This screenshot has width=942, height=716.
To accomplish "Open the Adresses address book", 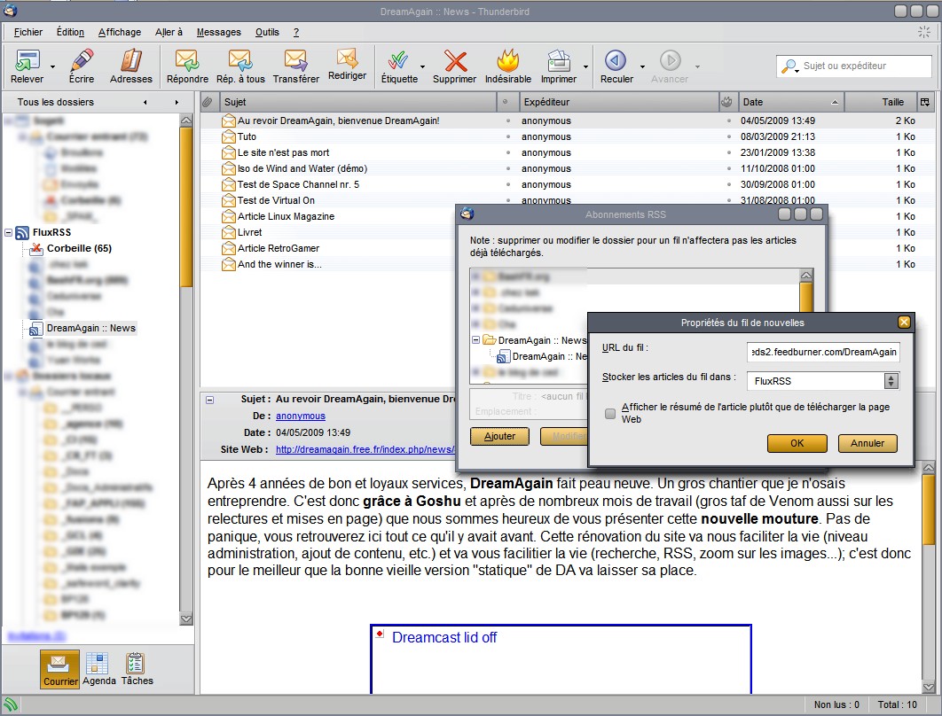I will tap(131, 60).
